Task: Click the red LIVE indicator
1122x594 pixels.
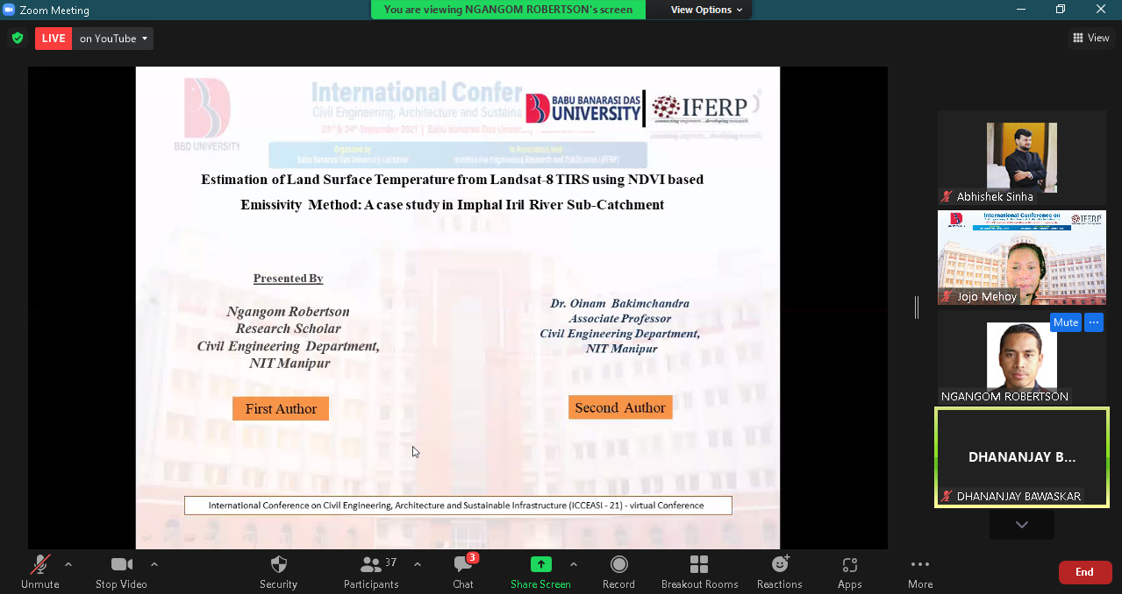Action: pyautogui.click(x=54, y=39)
